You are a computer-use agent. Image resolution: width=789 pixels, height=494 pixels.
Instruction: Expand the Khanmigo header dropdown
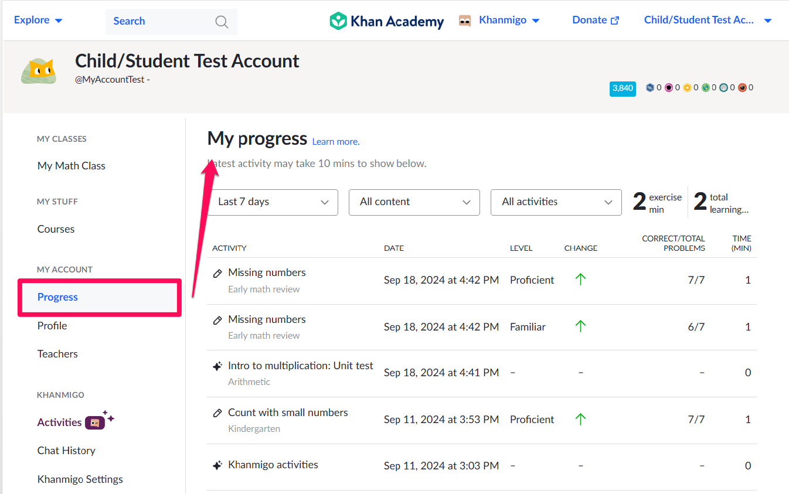click(x=509, y=20)
